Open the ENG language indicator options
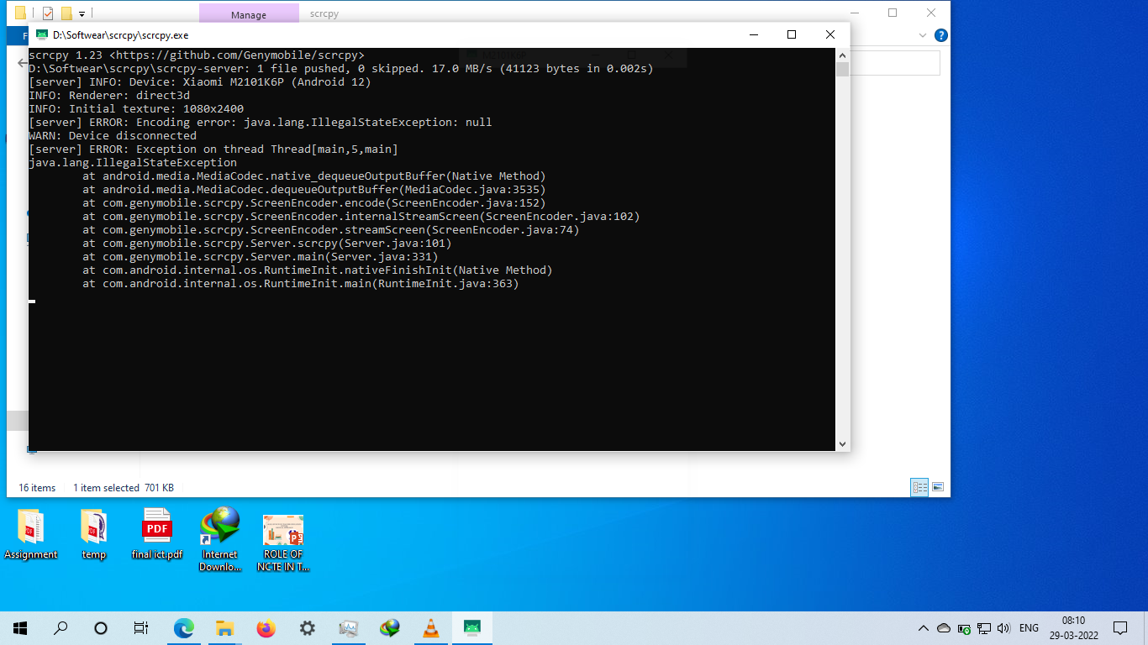Image resolution: width=1148 pixels, height=645 pixels. [1027, 627]
